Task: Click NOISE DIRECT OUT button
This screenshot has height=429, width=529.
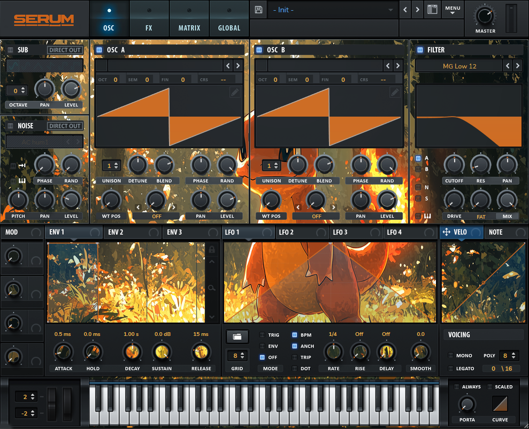Action: [65, 126]
